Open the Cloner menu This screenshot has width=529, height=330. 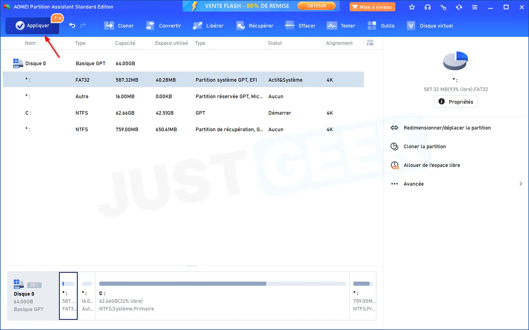click(119, 26)
